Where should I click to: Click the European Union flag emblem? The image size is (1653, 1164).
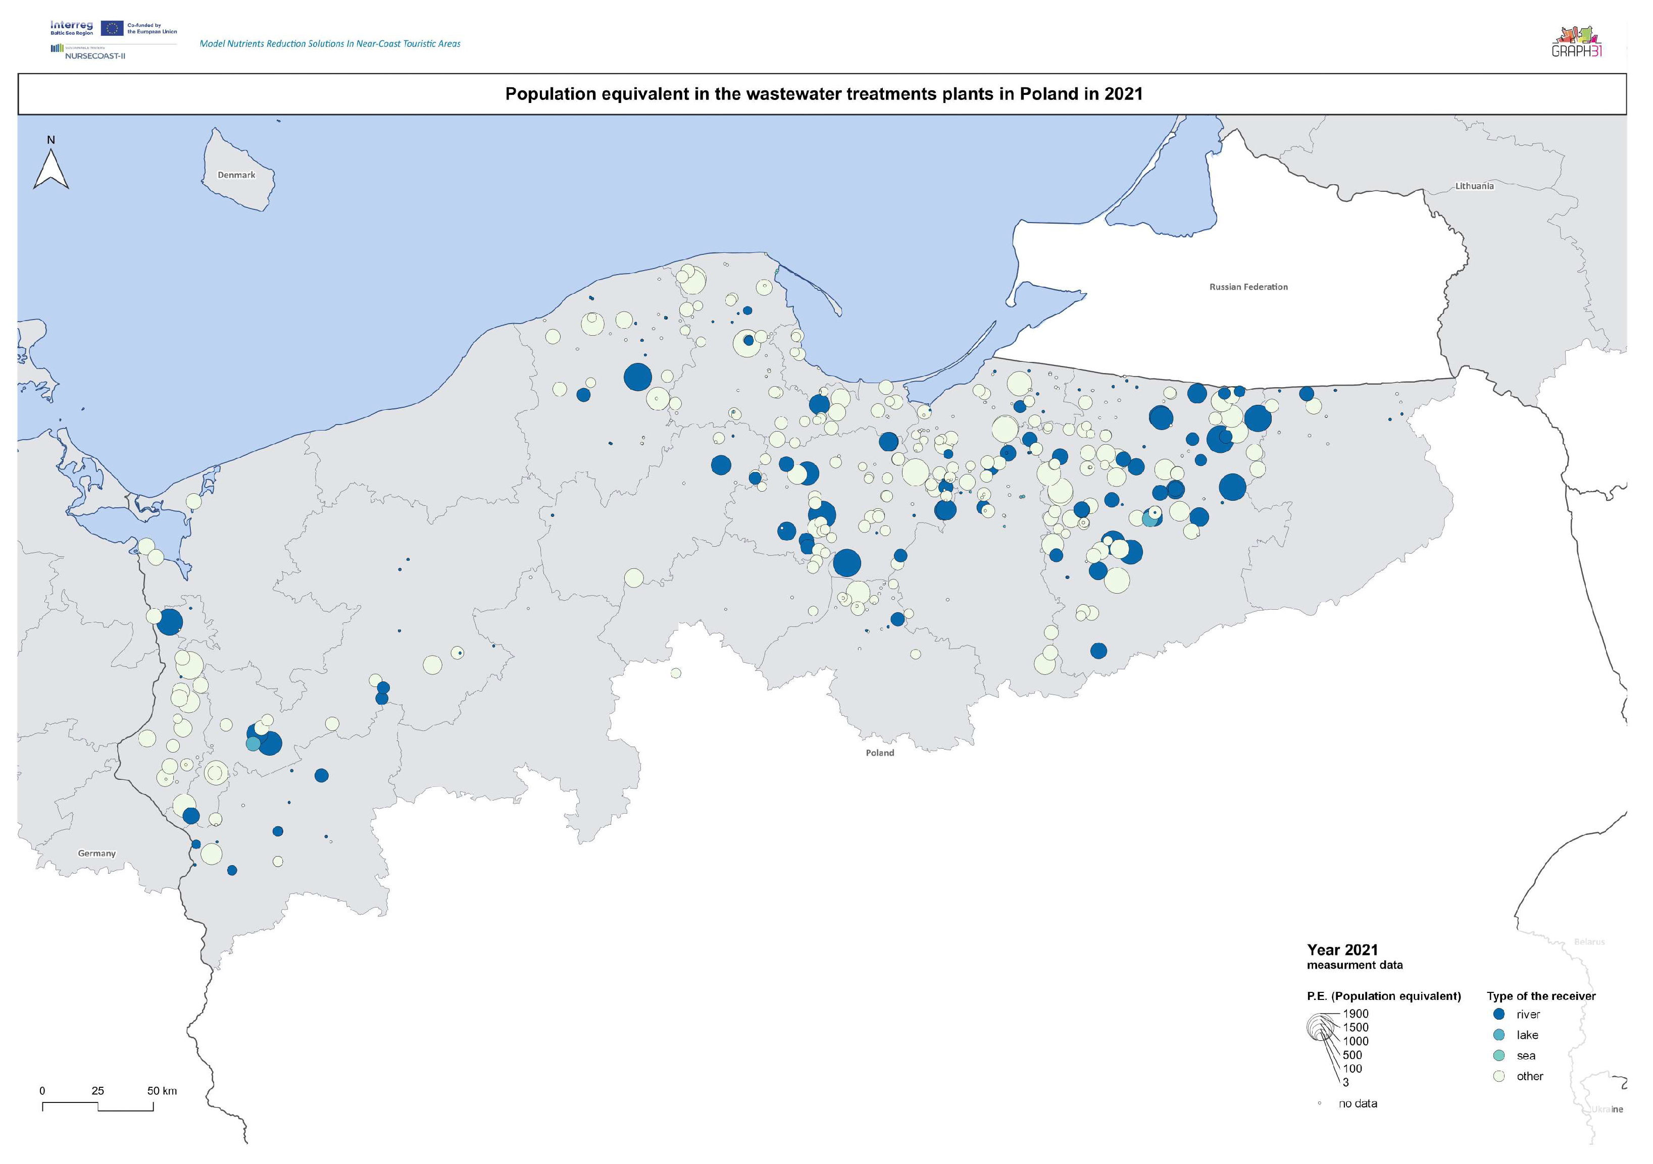[112, 28]
